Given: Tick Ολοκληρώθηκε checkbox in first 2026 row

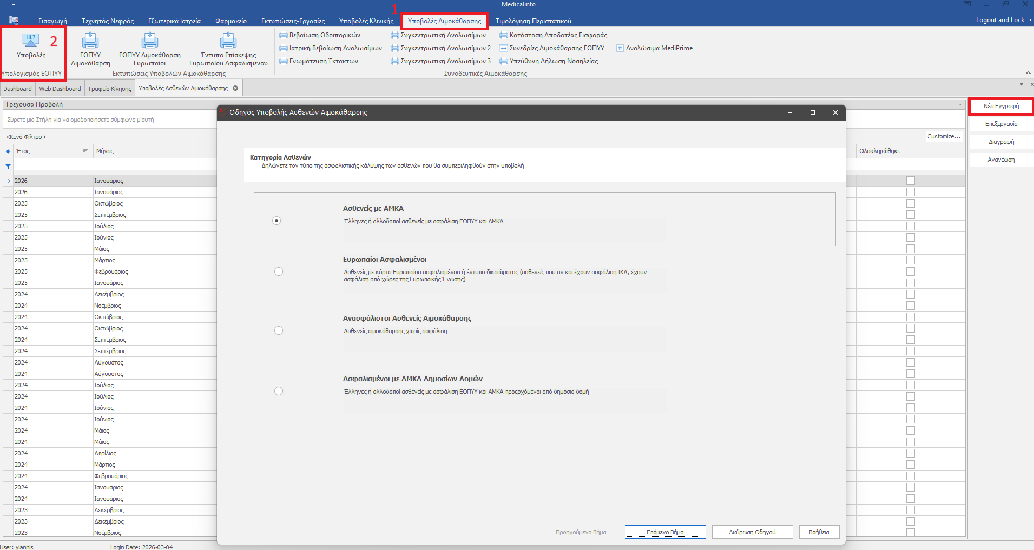Looking at the screenshot, I should point(911,181).
